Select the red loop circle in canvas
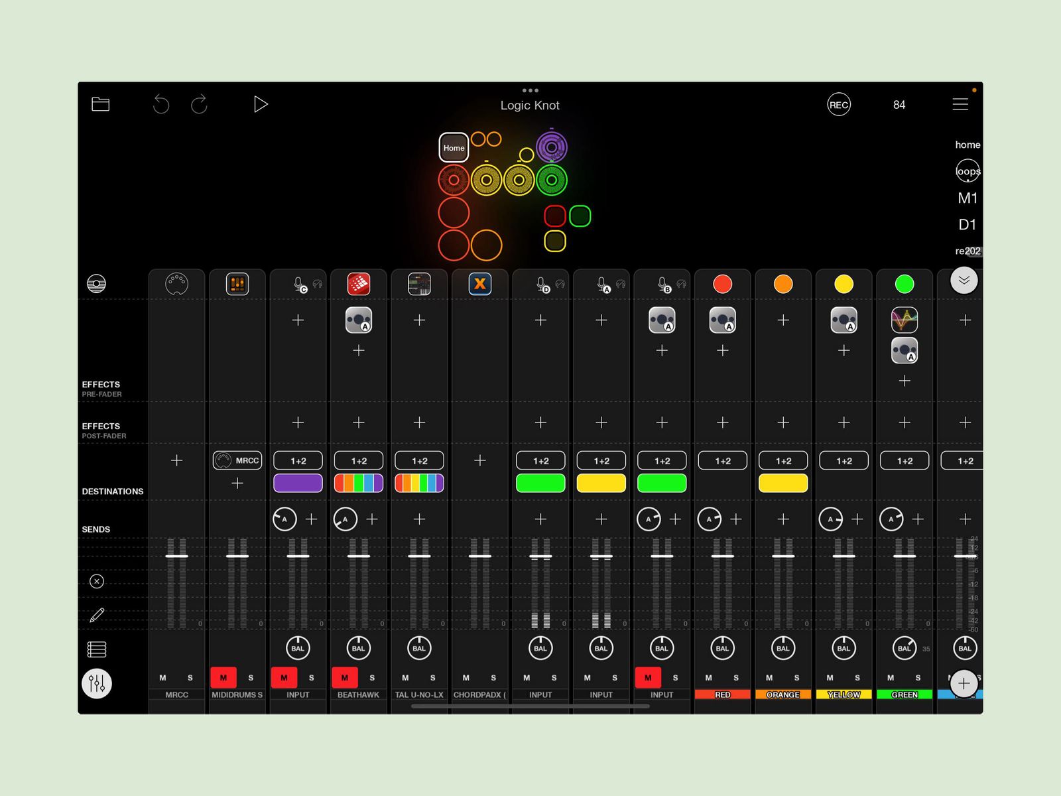Screen dimensions: 1061x796 tap(454, 180)
